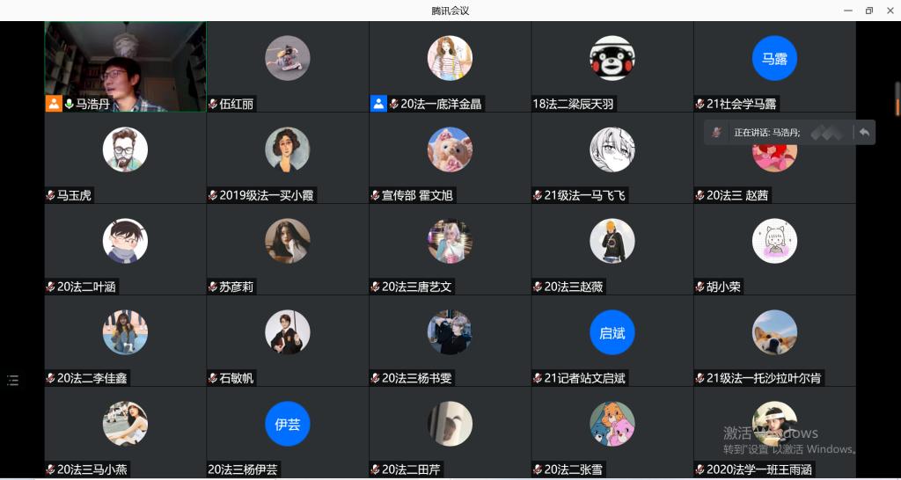Screen dimensions: 901x480
Task: Click the vertical scrollbar on right edge
Action: click(897, 99)
